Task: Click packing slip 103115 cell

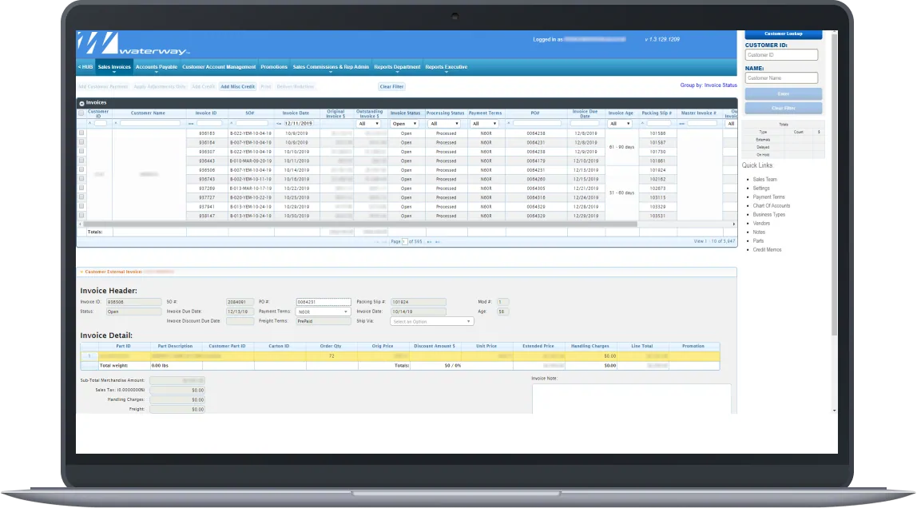Action: click(x=657, y=197)
